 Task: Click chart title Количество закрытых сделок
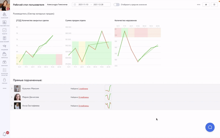[x=32, y=20]
